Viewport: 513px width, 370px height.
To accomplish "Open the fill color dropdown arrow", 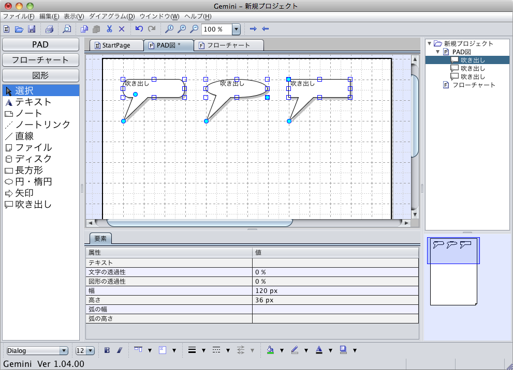I will [x=282, y=350].
